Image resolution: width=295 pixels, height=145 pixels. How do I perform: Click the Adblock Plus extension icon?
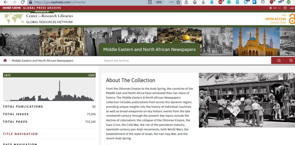coord(220,2)
